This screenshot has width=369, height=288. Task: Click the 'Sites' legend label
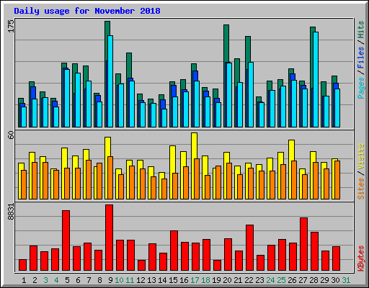(x=361, y=189)
